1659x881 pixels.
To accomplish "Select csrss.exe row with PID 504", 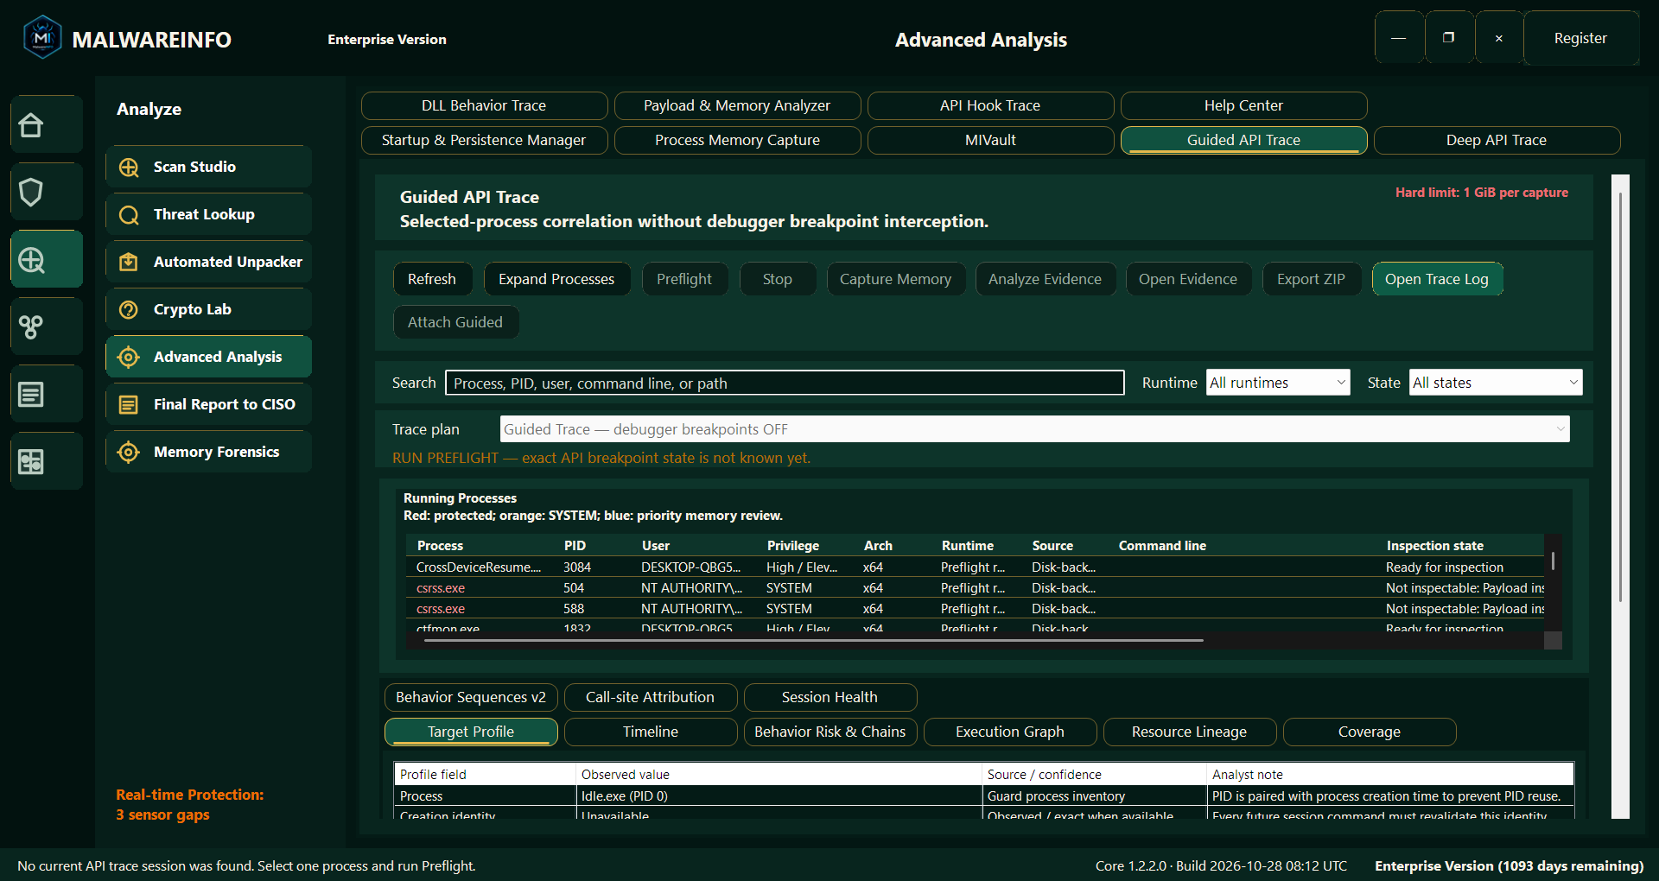I will tap(975, 588).
